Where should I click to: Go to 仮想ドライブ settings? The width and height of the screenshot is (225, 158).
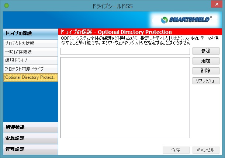tap(30, 60)
